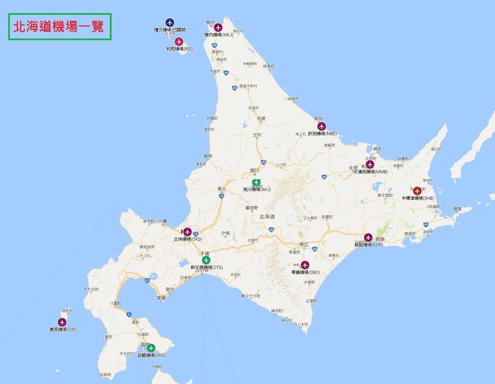Select the Okadama Airport (OKD) plane icon
The width and height of the screenshot is (495, 384).
click(x=187, y=232)
